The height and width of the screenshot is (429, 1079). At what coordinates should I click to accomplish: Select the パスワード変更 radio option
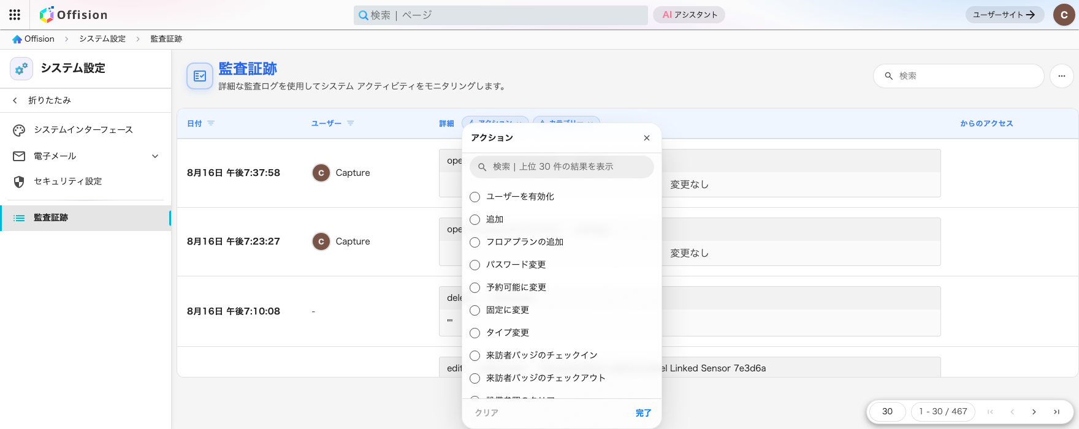pos(475,265)
